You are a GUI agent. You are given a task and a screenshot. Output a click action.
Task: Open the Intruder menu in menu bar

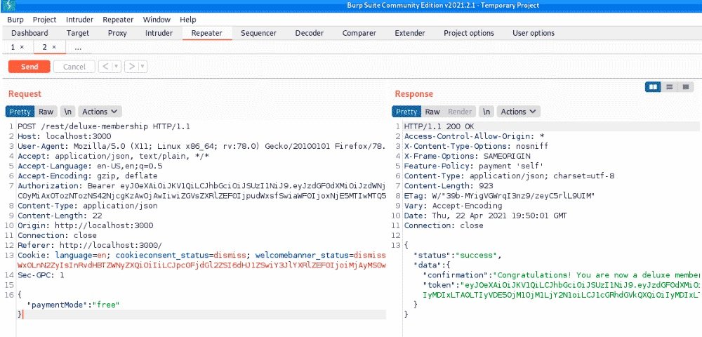pos(80,20)
